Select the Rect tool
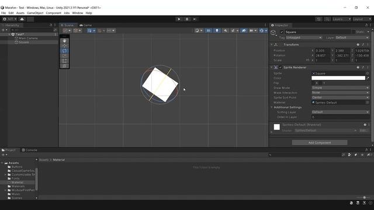This screenshot has width=374, height=210. tap(64, 61)
